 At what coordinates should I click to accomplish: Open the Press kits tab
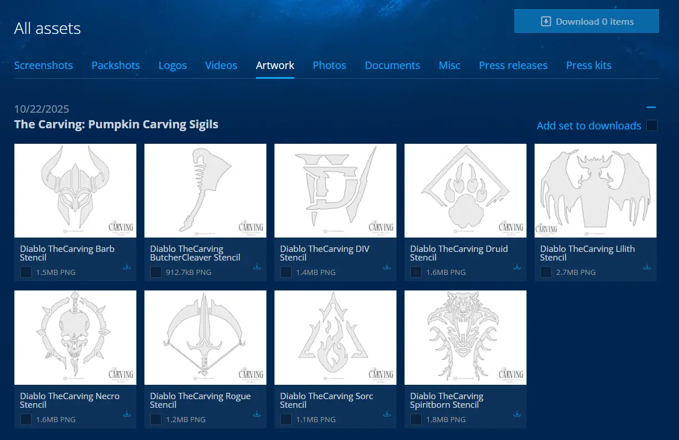tap(588, 66)
